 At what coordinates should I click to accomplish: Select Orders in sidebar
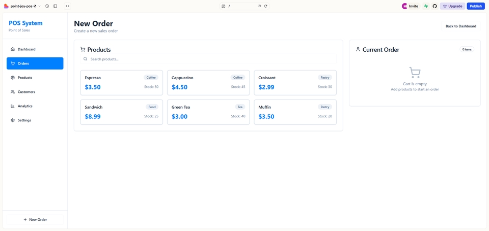[x=35, y=63]
